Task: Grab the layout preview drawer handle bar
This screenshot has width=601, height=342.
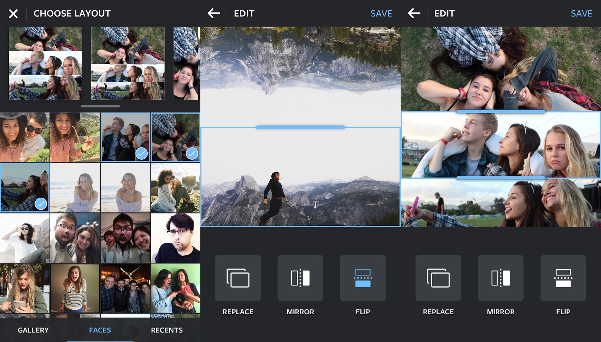Action: 100,106
